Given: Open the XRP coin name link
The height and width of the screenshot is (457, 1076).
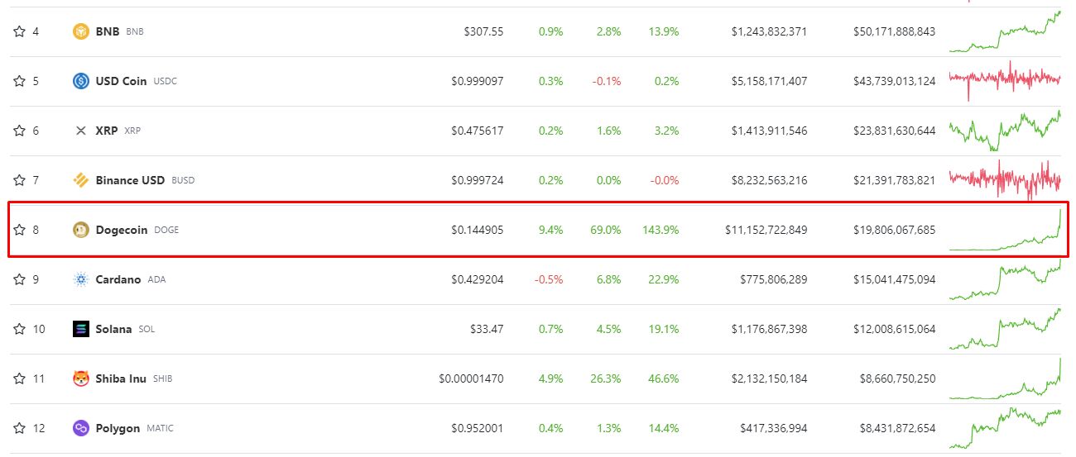Looking at the screenshot, I should click(107, 131).
